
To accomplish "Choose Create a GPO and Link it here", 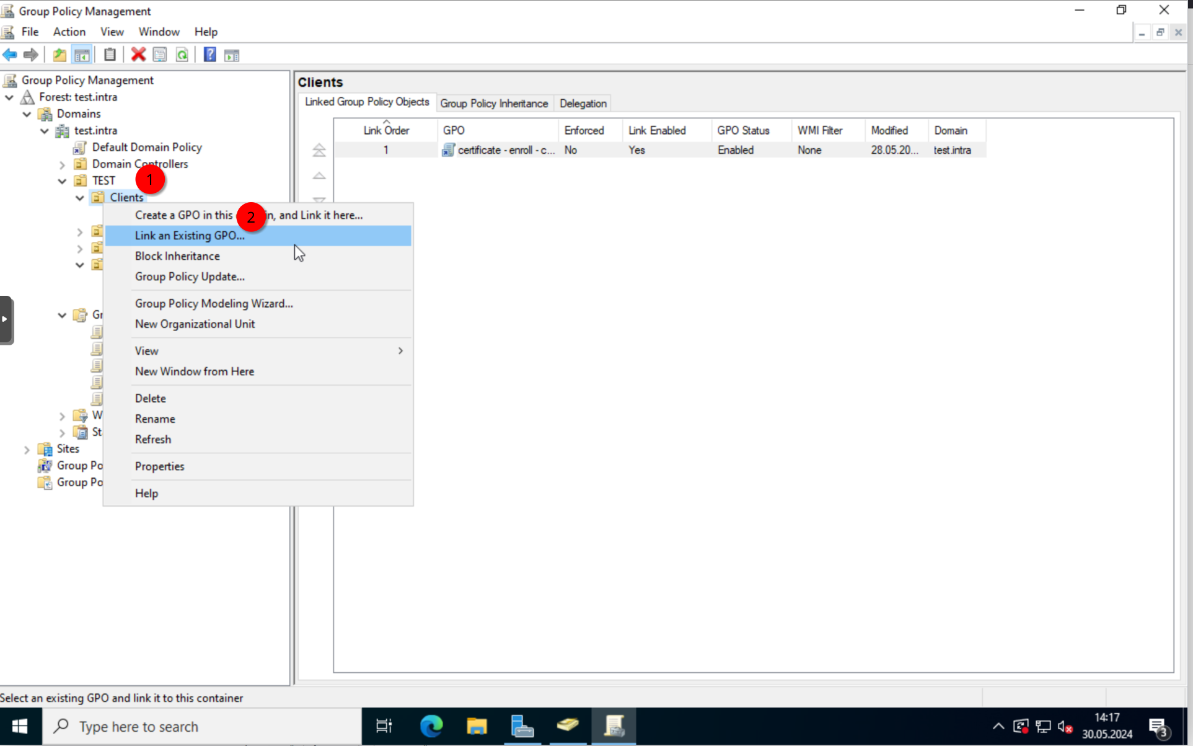I will coord(258,215).
